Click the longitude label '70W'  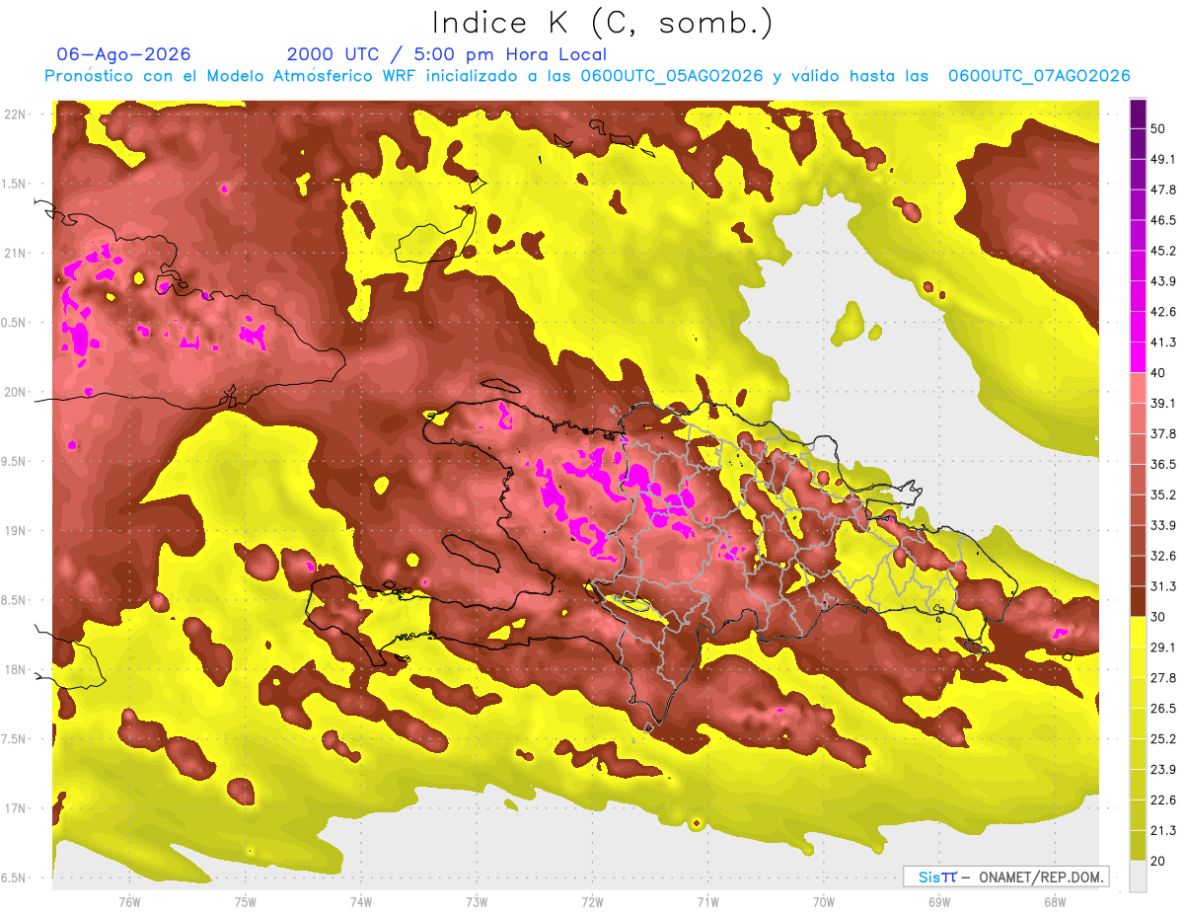pyautogui.click(x=824, y=901)
